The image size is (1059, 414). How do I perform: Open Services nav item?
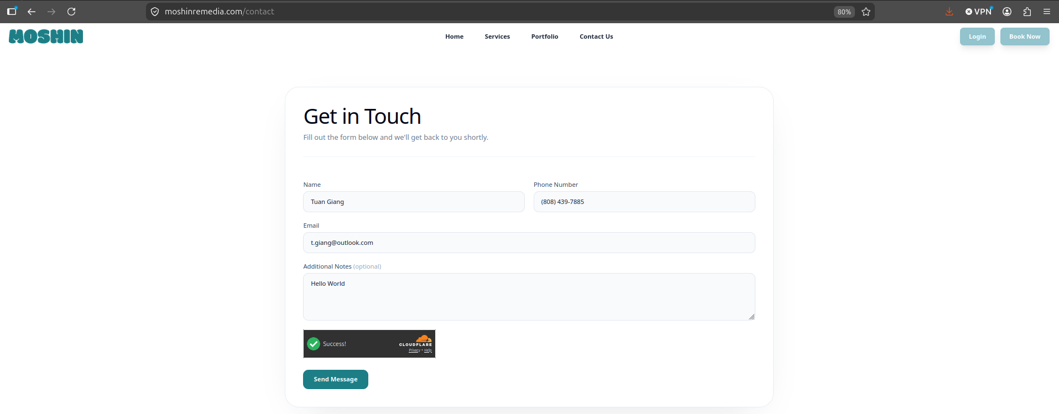(497, 36)
